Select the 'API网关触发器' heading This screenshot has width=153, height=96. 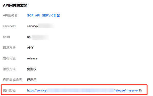click(15, 5)
